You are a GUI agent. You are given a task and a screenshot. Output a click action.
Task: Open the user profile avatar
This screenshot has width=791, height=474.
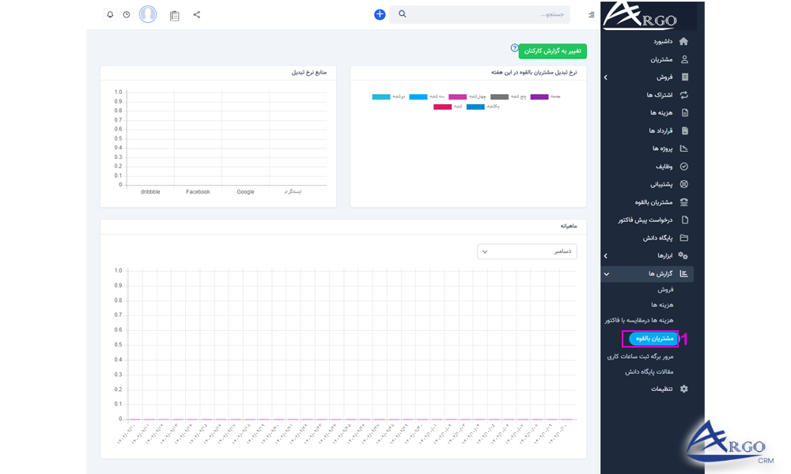tap(148, 14)
